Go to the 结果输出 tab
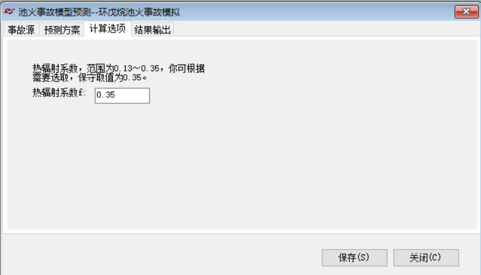The width and height of the screenshot is (481, 275). point(153,30)
